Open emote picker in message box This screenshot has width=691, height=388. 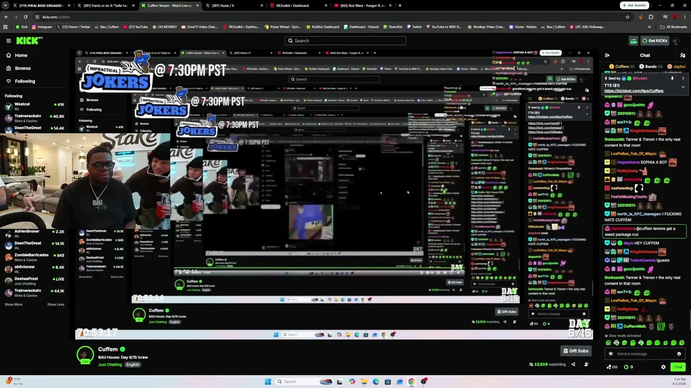coord(679,354)
